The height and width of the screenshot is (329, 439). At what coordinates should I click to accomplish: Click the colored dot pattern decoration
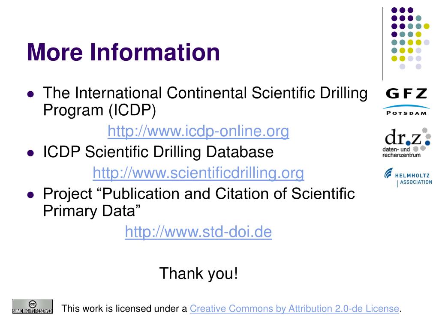pos(410,38)
